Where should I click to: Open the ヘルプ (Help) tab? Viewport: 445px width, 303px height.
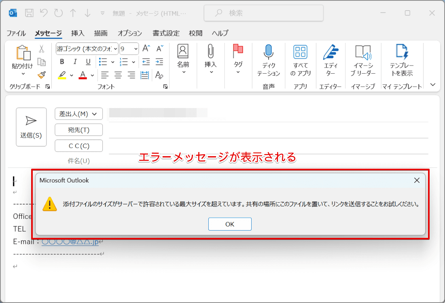tap(220, 33)
